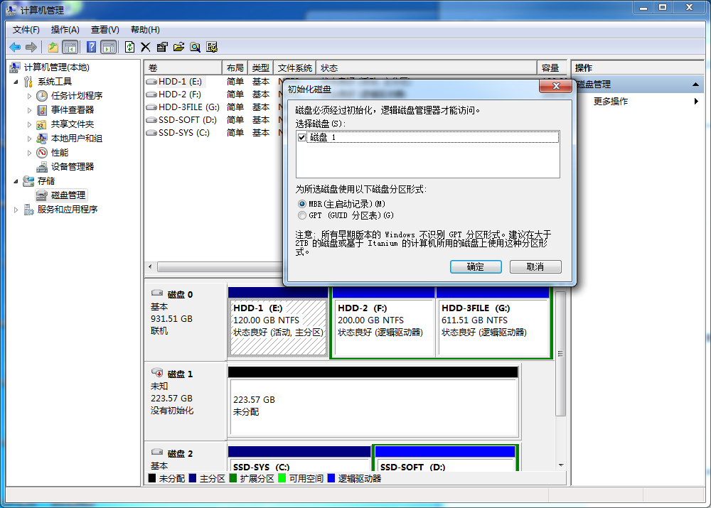Viewport: 711px width, 508px height.
Task: Click the Explore magnifier toolbar icon
Action: [196, 47]
